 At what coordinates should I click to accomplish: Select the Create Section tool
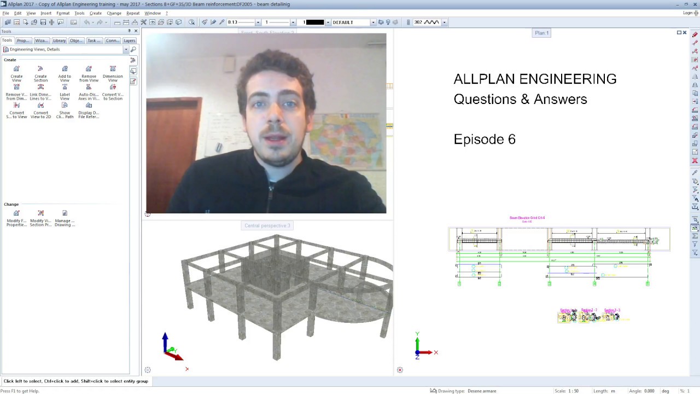40,74
